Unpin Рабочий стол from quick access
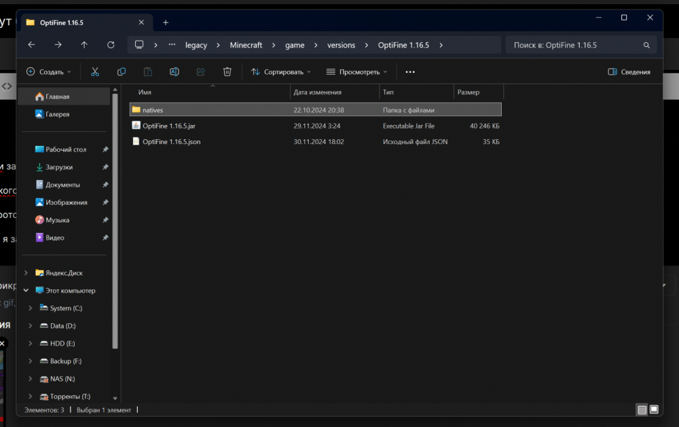679x427 pixels. click(x=105, y=149)
